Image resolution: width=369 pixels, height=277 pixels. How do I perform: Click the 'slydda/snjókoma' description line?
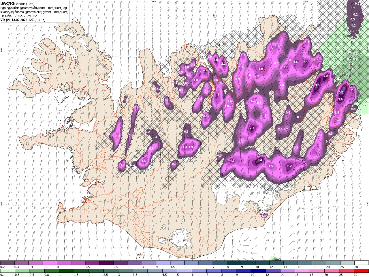(x=34, y=12)
